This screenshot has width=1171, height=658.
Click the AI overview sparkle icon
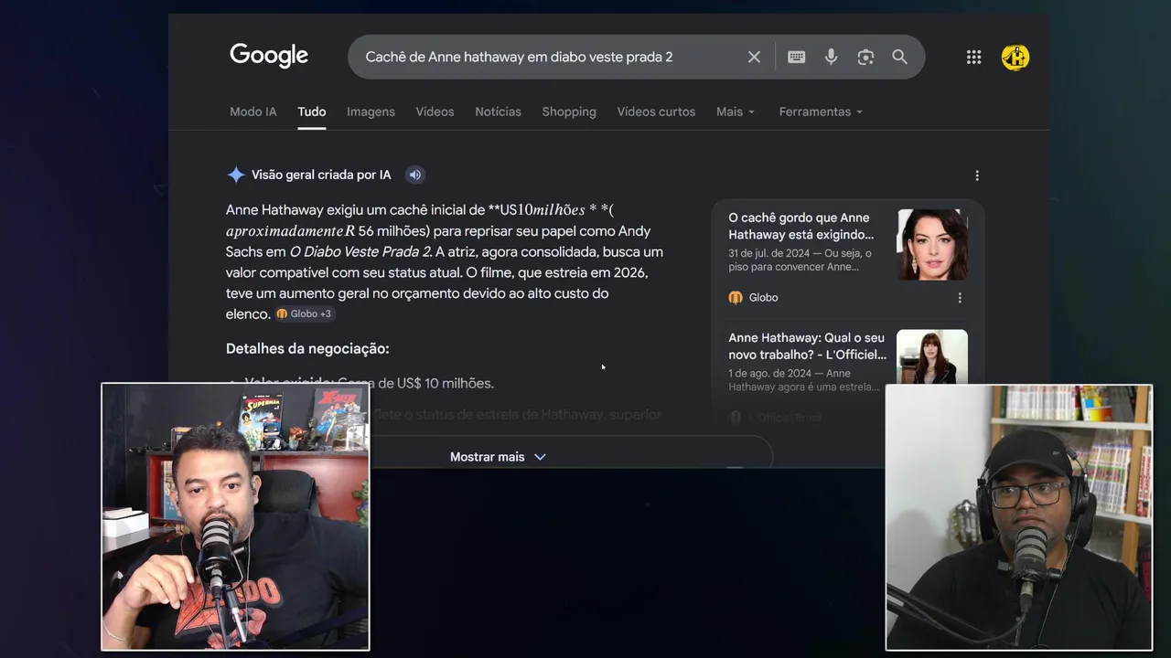tap(236, 175)
